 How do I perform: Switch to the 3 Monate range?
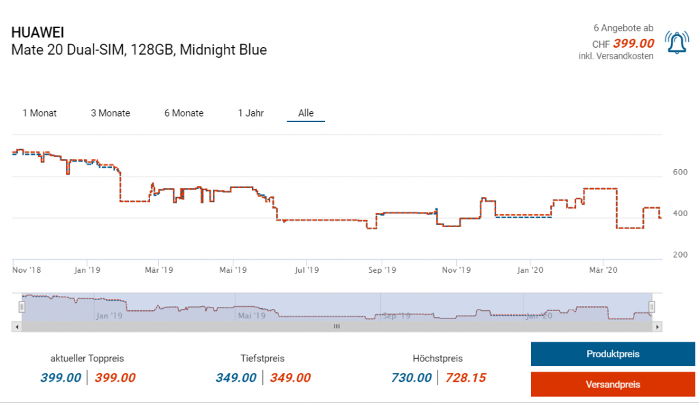[x=111, y=113]
